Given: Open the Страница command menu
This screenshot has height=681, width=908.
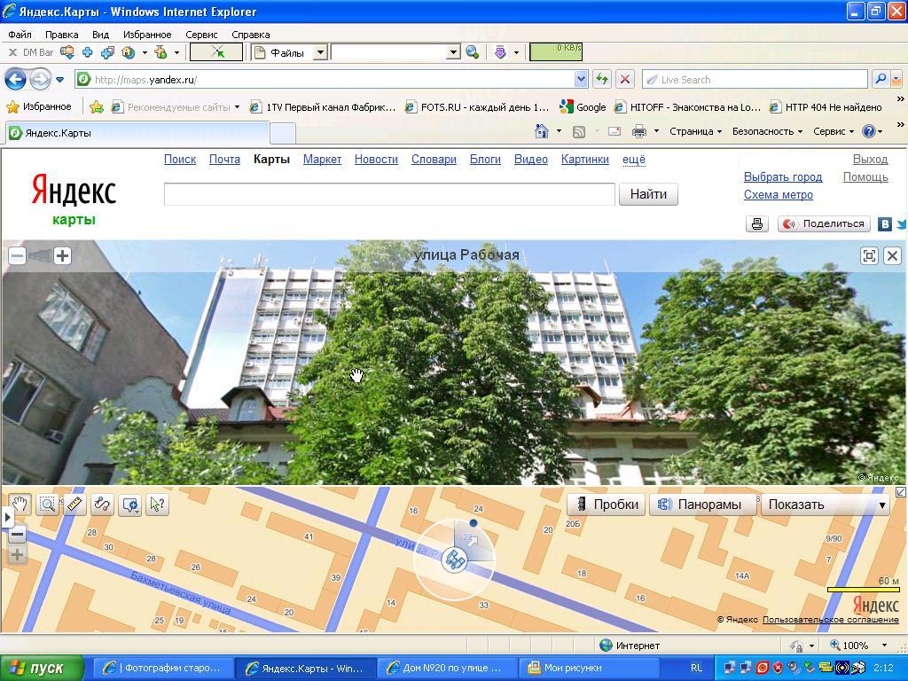Looking at the screenshot, I should [x=695, y=131].
